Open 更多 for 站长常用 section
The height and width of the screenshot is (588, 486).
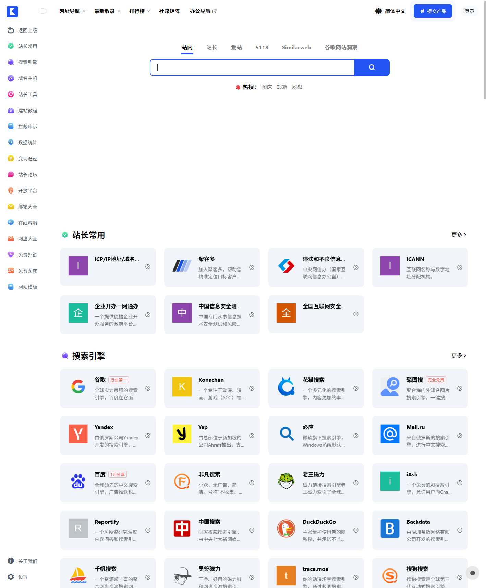[459, 235]
